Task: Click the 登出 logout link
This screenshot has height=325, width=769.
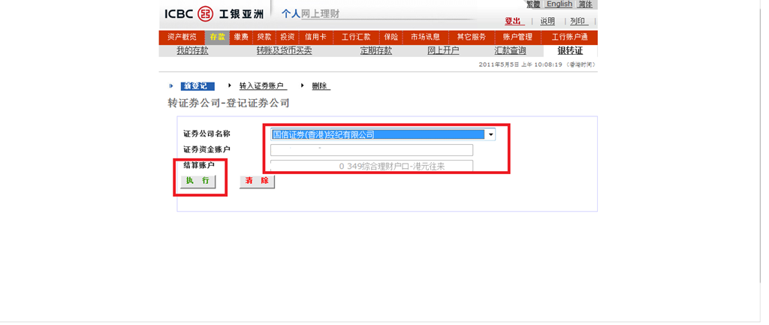Action: pos(513,21)
